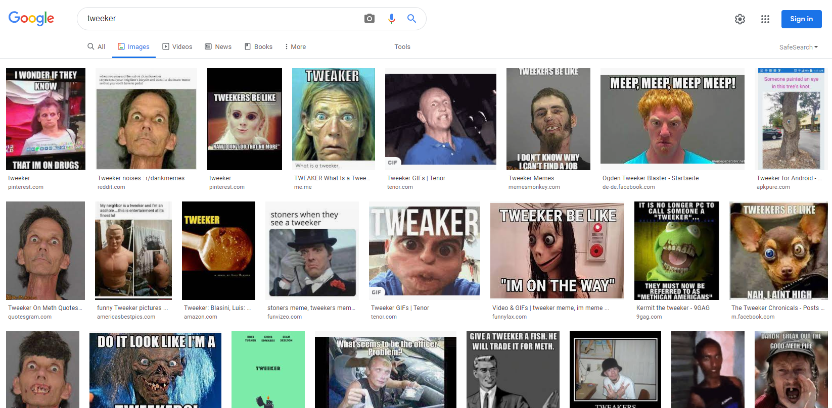
Task: Click the Google logo
Action: pyautogui.click(x=31, y=18)
